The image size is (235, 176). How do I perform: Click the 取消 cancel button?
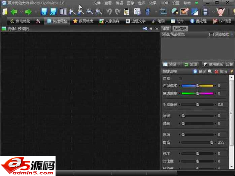coord(221,71)
